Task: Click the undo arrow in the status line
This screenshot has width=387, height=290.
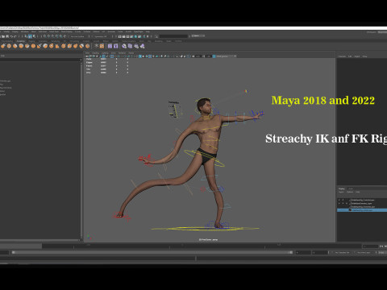Action: [11, 36]
